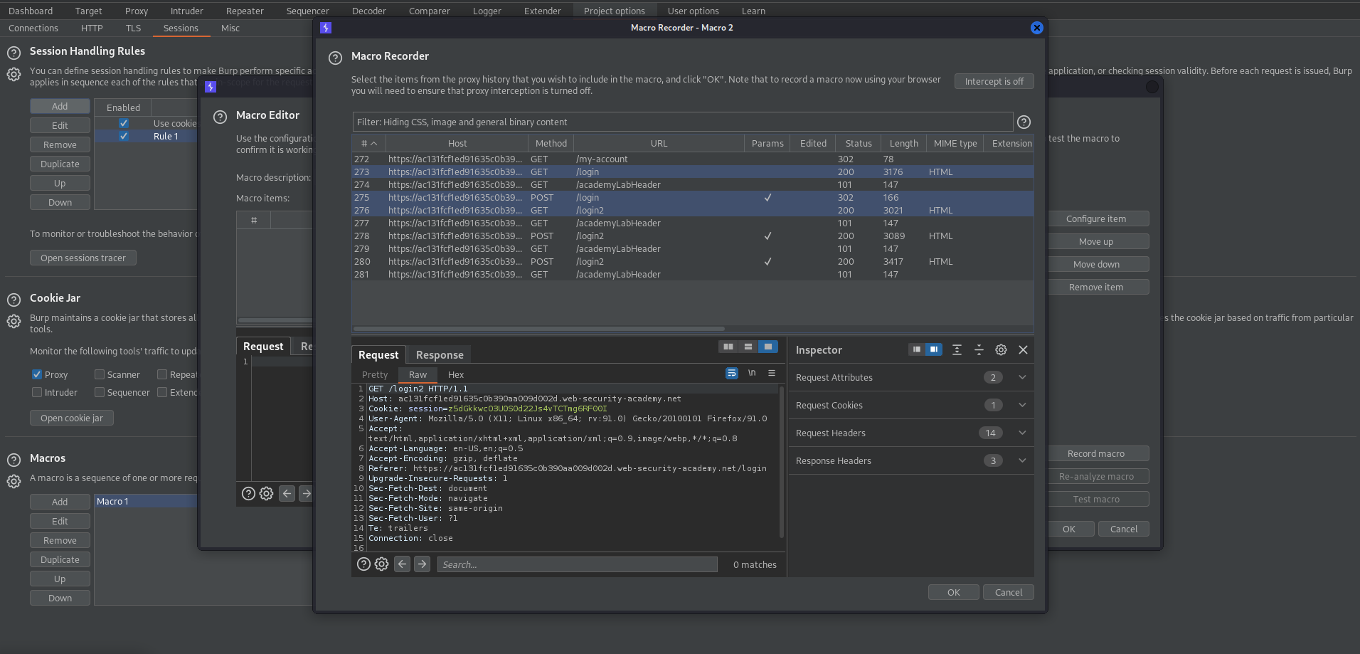Click Macro Editor search settings gear

point(266,493)
